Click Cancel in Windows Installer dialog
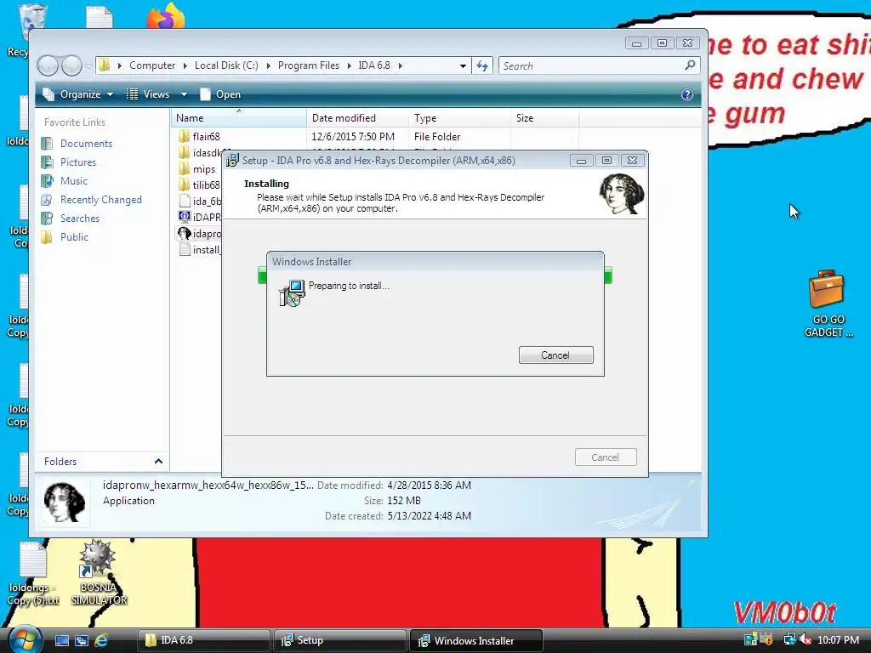This screenshot has height=653, width=871. click(555, 355)
